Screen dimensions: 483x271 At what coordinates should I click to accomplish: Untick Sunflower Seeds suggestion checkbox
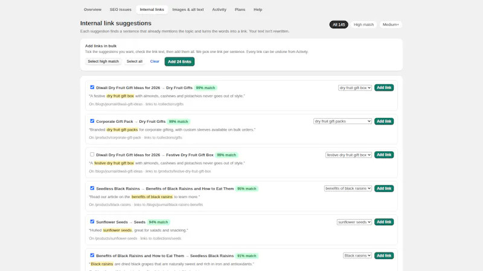92,222
